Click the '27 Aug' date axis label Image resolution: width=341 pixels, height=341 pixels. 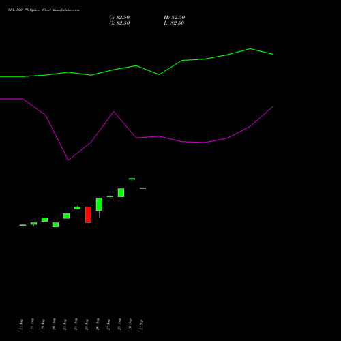[x=108, y=325]
